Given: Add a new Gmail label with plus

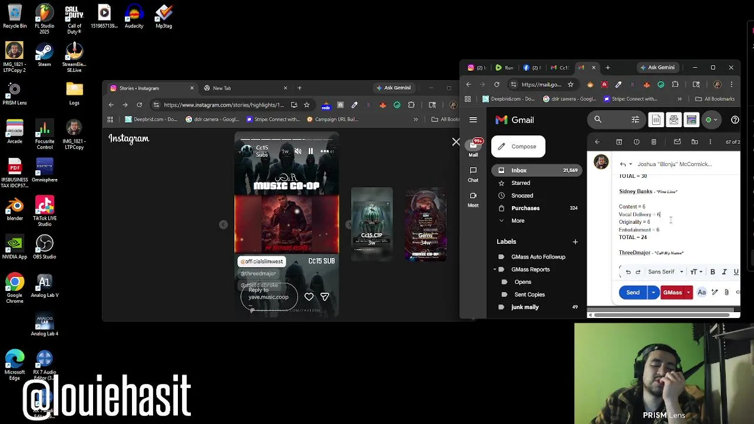Looking at the screenshot, I should (575, 241).
